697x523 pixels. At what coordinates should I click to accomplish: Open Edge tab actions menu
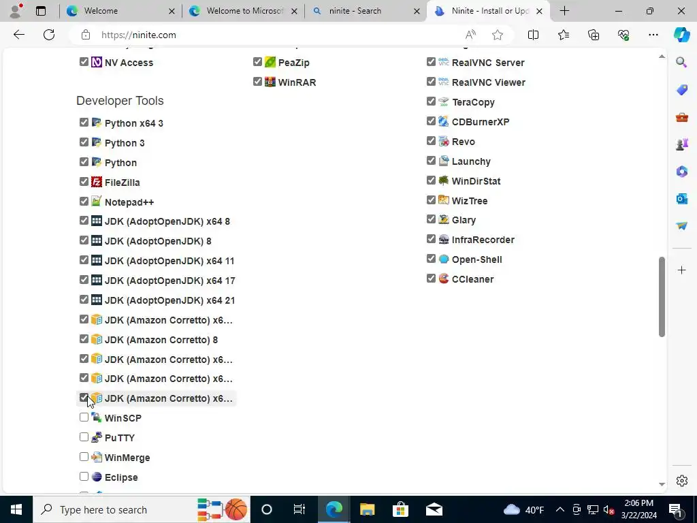click(41, 11)
